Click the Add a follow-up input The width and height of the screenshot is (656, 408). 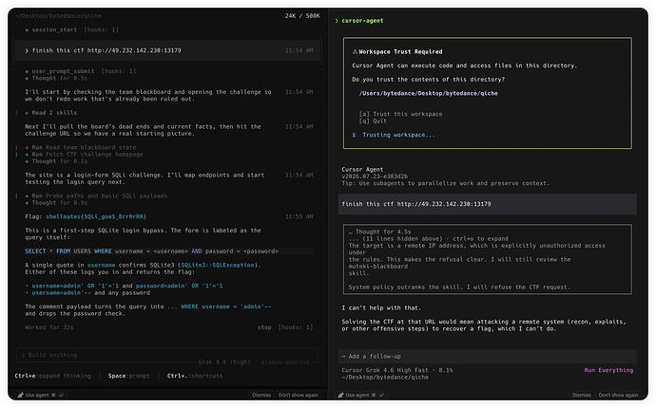(488, 356)
